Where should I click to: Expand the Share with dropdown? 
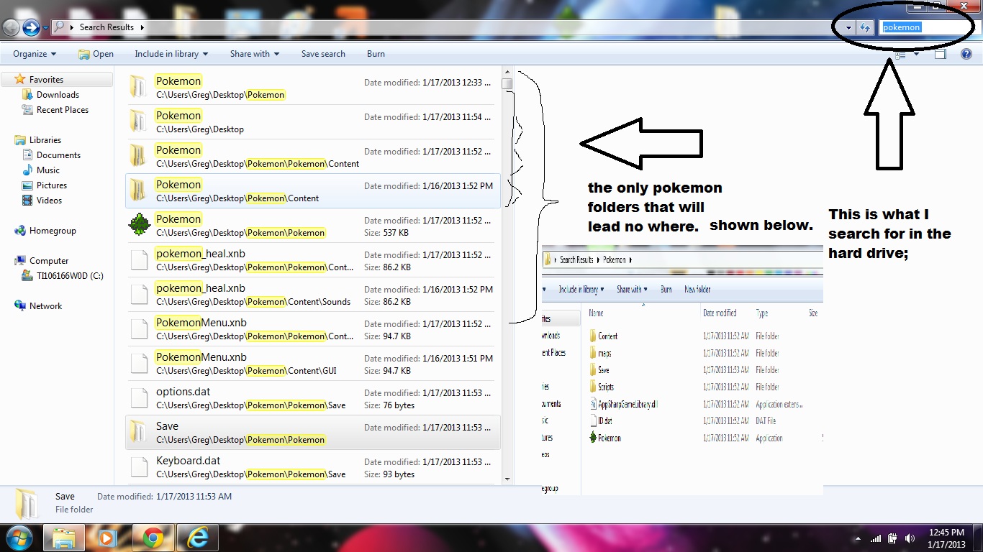[255, 54]
